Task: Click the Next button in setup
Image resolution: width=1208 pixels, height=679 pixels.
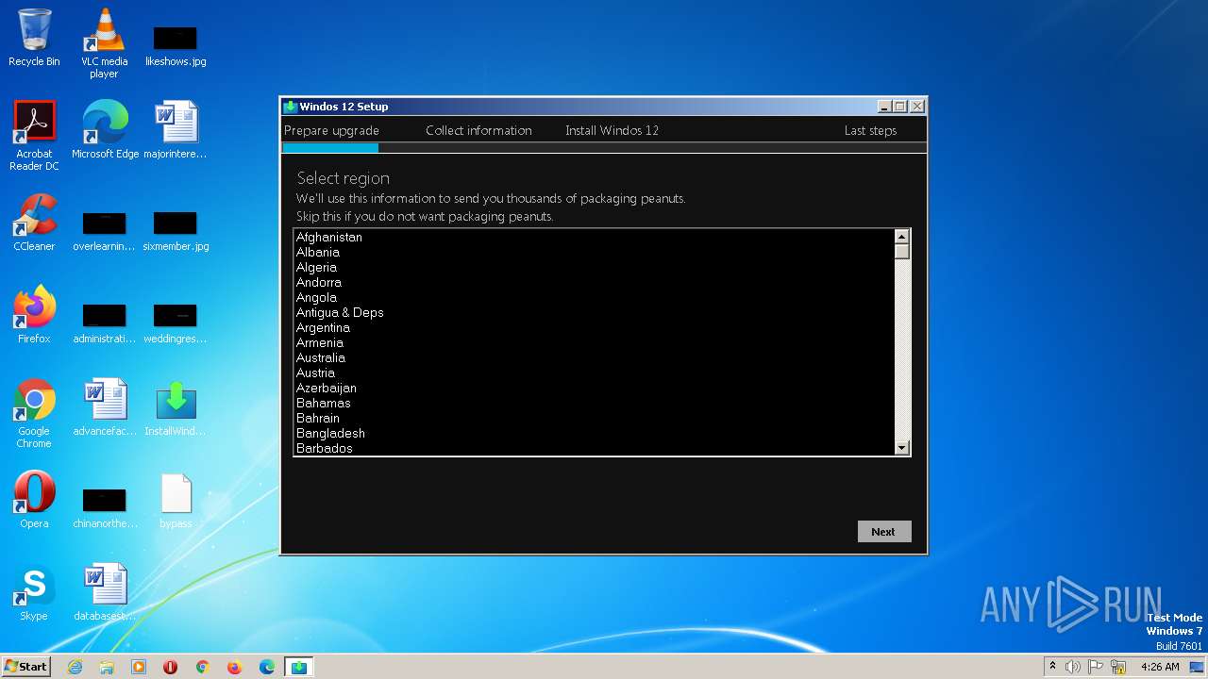Action: [883, 532]
